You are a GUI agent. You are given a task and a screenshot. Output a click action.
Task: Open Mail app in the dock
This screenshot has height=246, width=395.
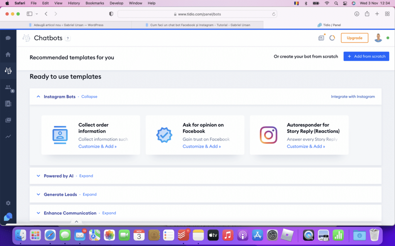80,235
